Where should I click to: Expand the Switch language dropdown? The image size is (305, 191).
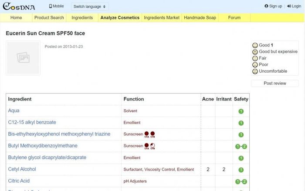pyautogui.click(x=90, y=7)
